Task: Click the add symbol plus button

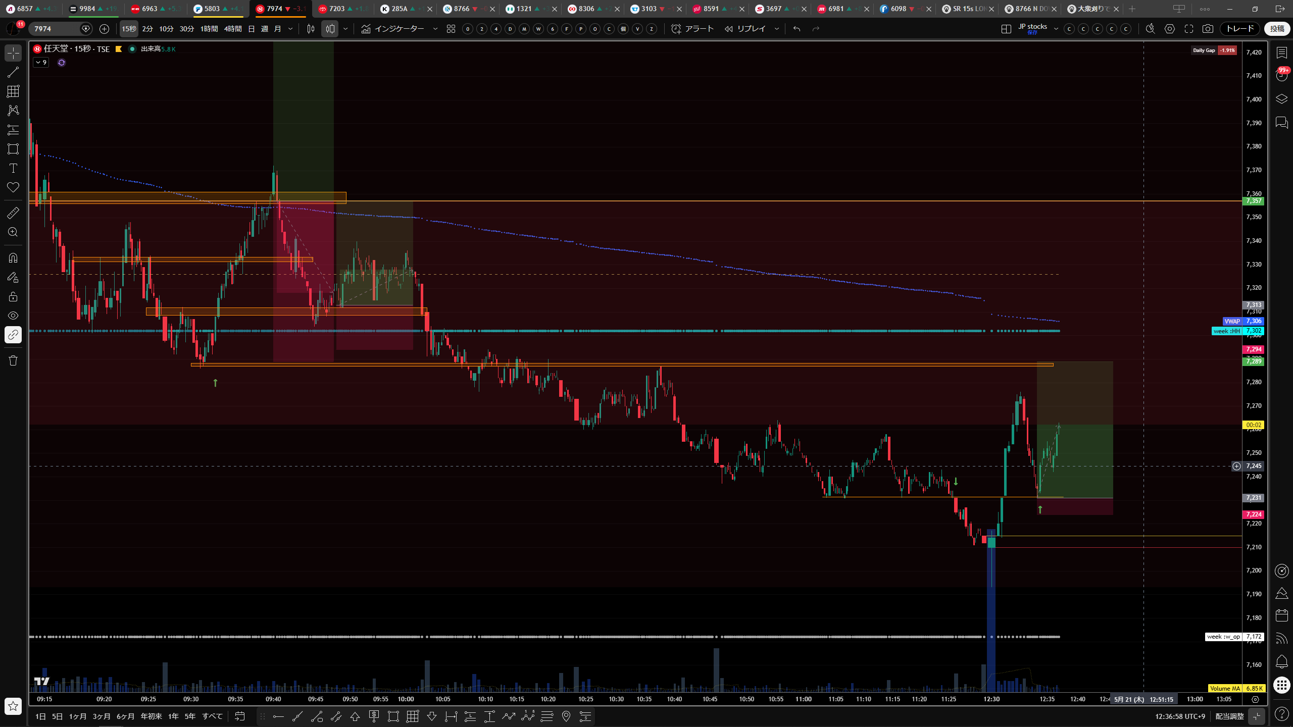Action: click(104, 29)
